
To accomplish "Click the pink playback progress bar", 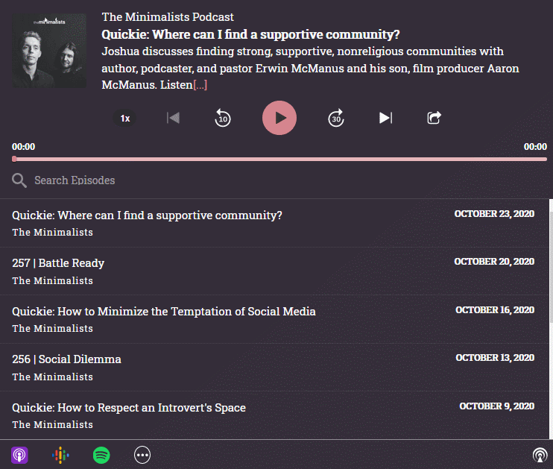I will (x=279, y=159).
